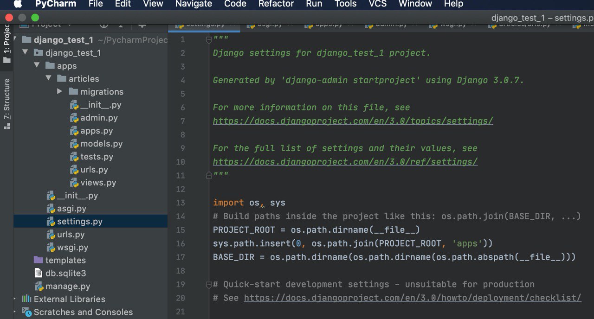Expand the External Libraries node arrow
Image resolution: width=594 pixels, height=319 pixels.
(15, 299)
